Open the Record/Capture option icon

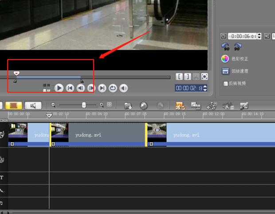click(180, 105)
